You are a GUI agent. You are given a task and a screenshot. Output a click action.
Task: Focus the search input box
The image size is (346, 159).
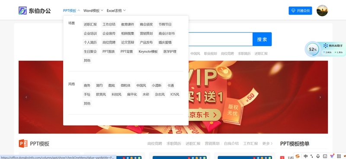tap(221, 39)
